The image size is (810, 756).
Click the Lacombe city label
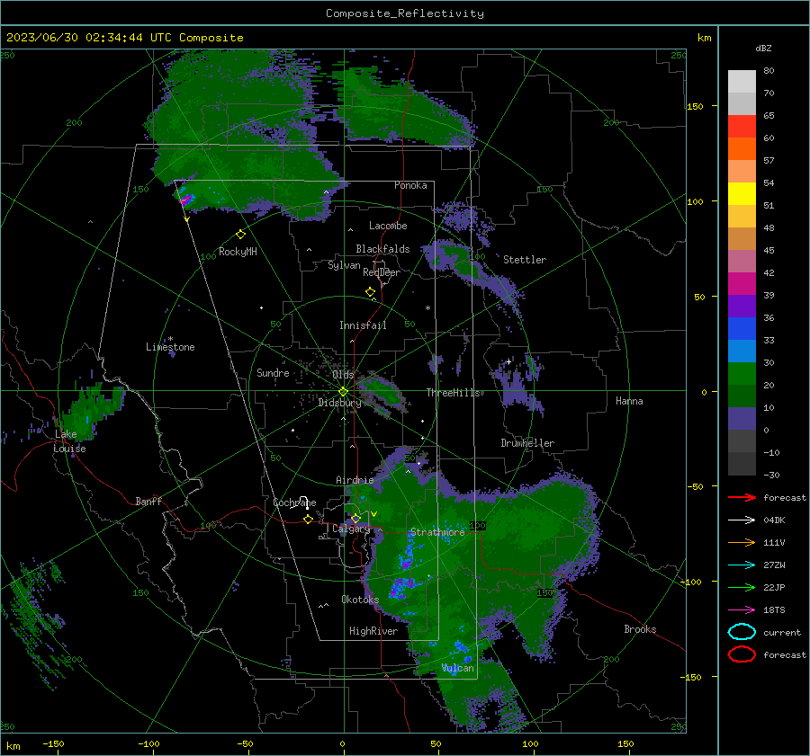[388, 226]
